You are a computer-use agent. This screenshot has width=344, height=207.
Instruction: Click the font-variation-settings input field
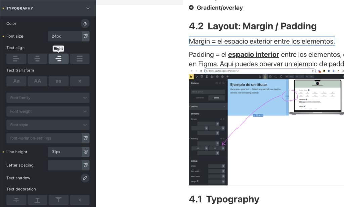tap(44, 138)
